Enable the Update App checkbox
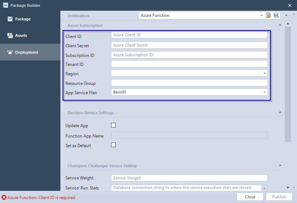The height and width of the screenshot is (203, 297). point(114,125)
